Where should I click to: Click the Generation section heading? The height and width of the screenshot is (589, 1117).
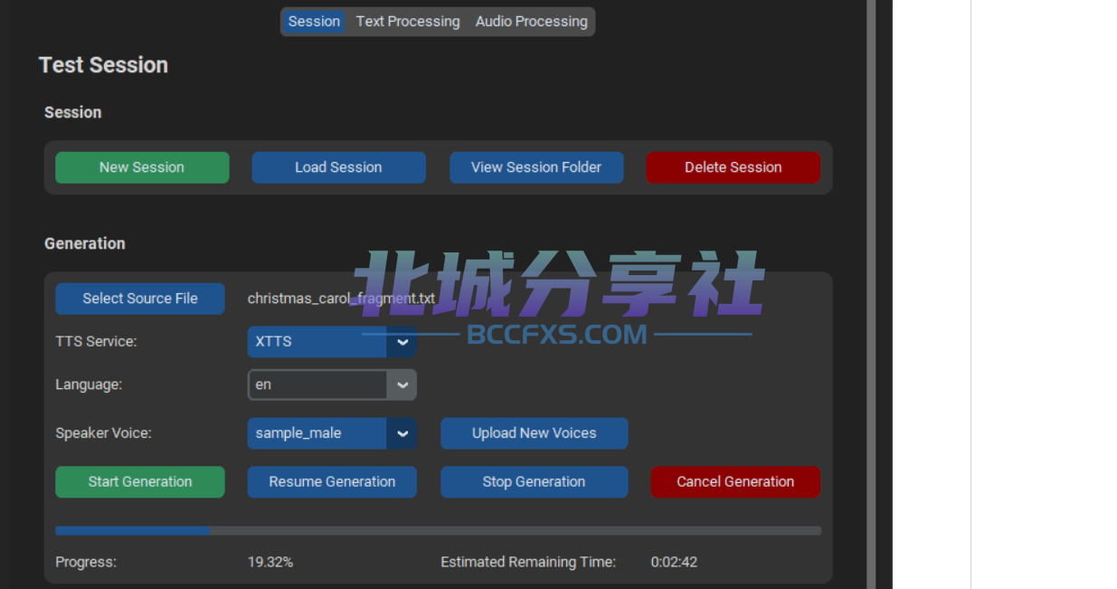click(85, 243)
